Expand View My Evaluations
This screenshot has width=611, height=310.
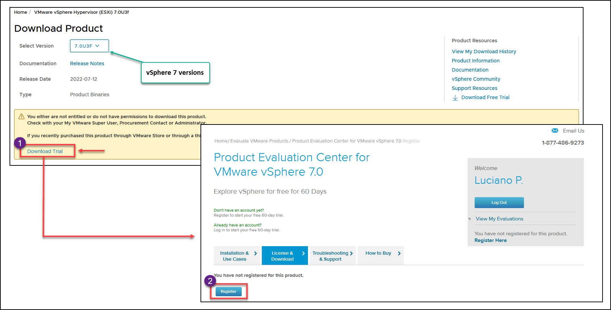(499, 219)
